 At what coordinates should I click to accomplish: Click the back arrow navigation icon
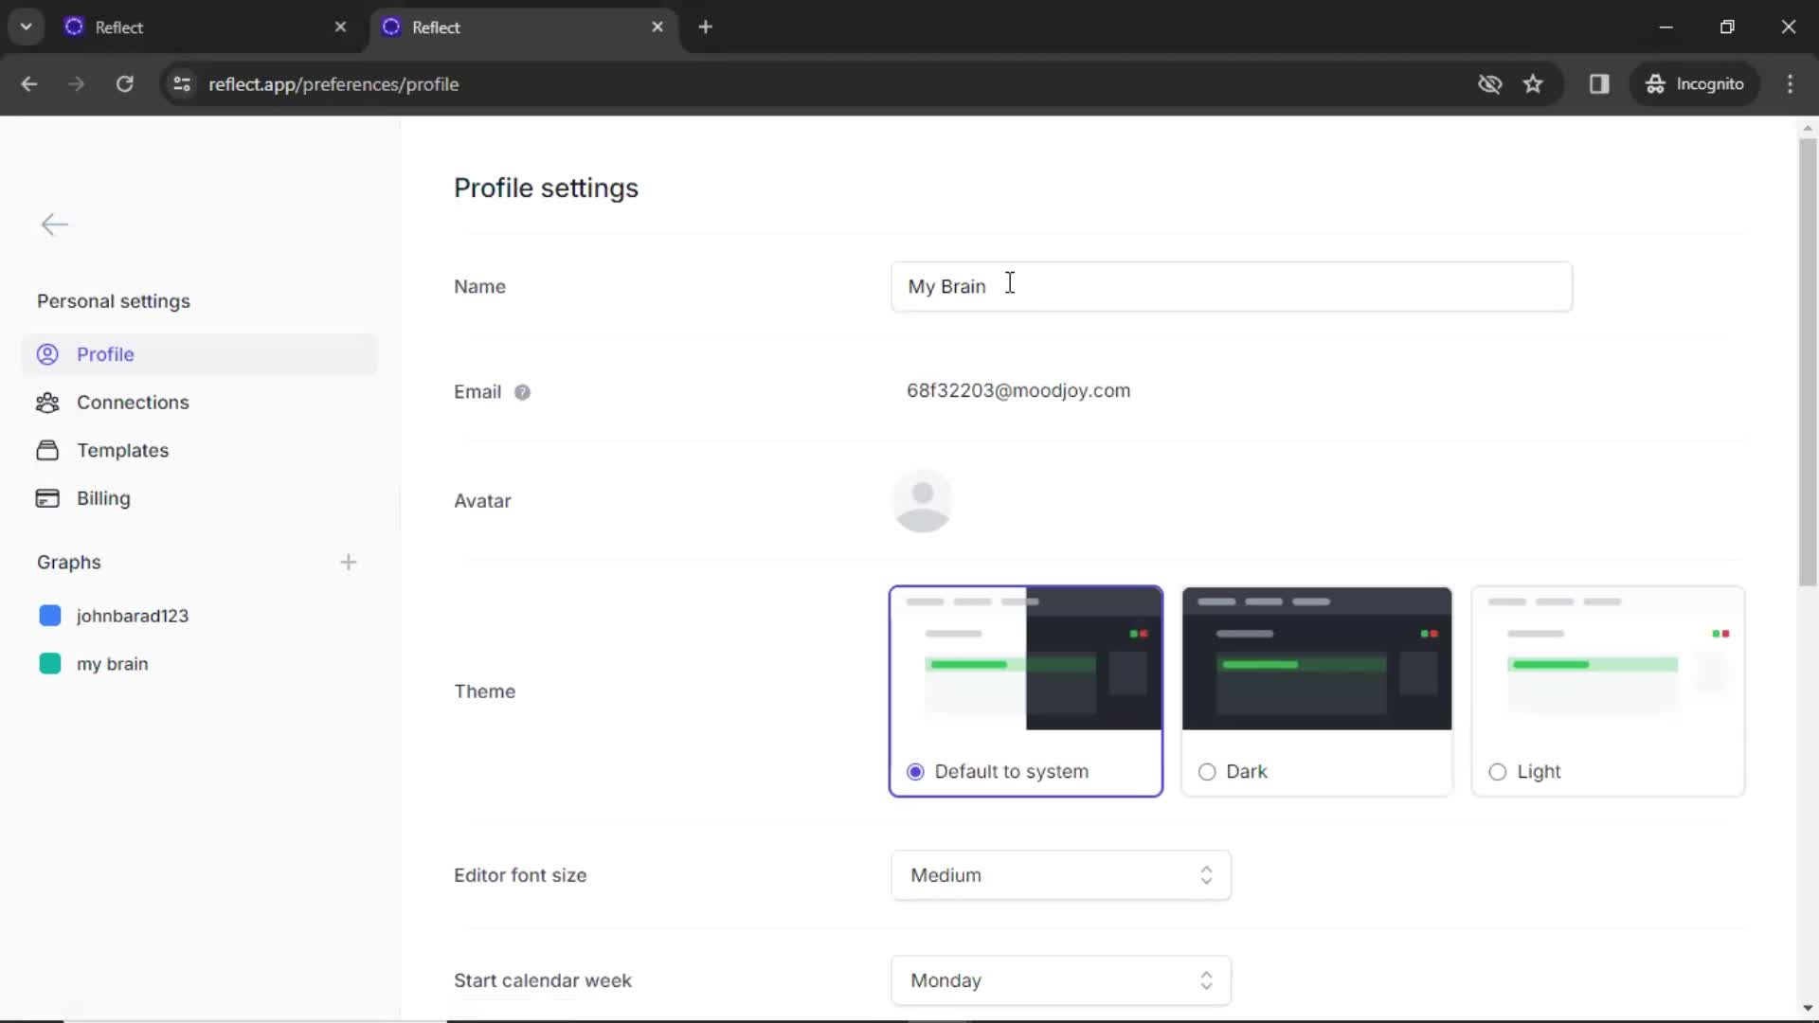tap(54, 224)
